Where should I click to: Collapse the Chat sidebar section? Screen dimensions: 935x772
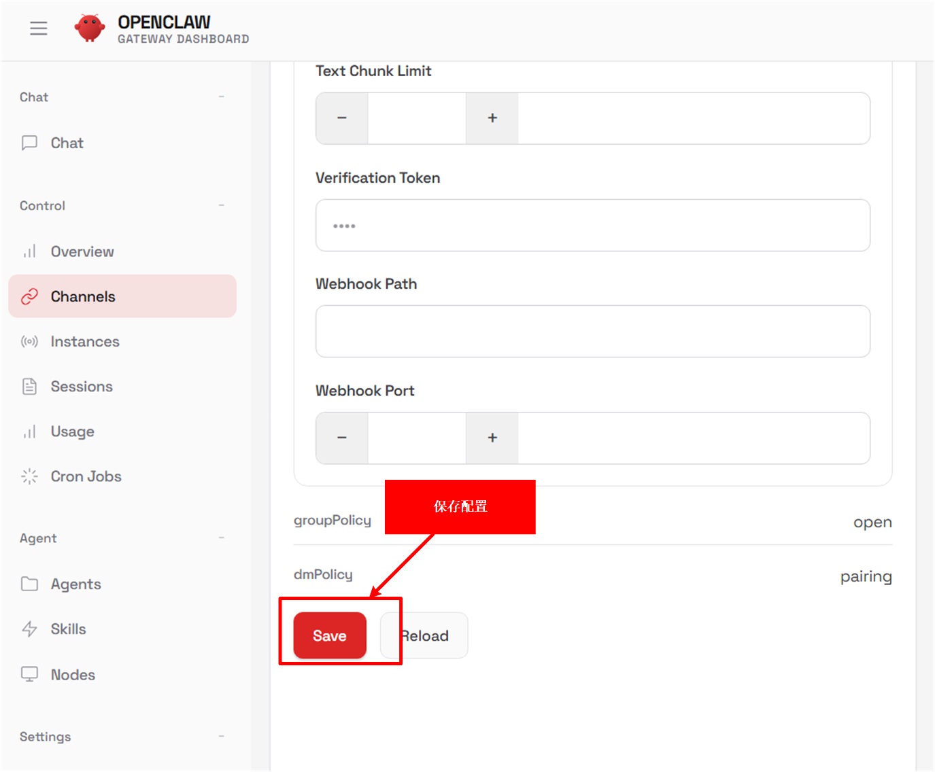(221, 97)
